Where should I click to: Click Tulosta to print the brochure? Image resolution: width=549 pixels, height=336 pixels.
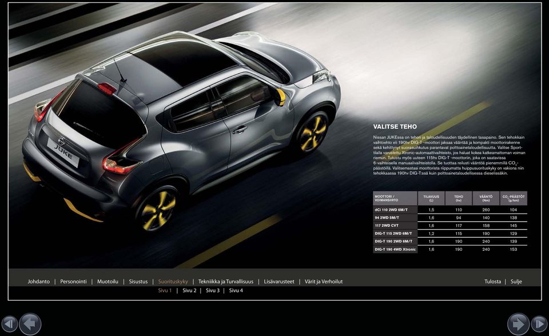(492, 281)
